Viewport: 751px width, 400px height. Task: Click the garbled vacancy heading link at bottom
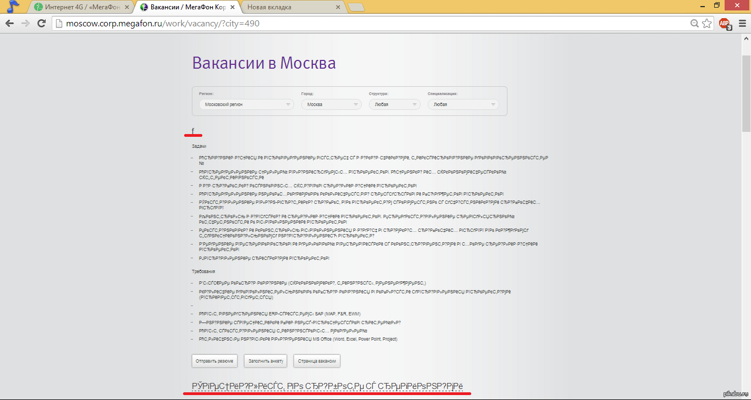[327, 386]
